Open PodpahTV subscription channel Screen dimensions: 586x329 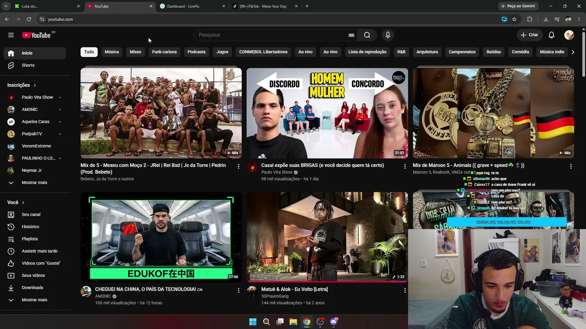tap(35, 134)
